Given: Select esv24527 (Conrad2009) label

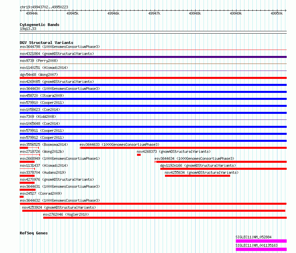Looking at the screenshot, I should coord(41,193).
